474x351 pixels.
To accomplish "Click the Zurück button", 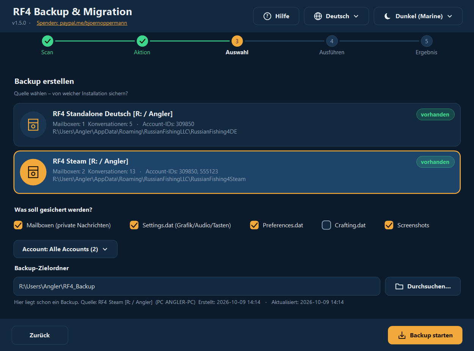I will tap(40, 335).
